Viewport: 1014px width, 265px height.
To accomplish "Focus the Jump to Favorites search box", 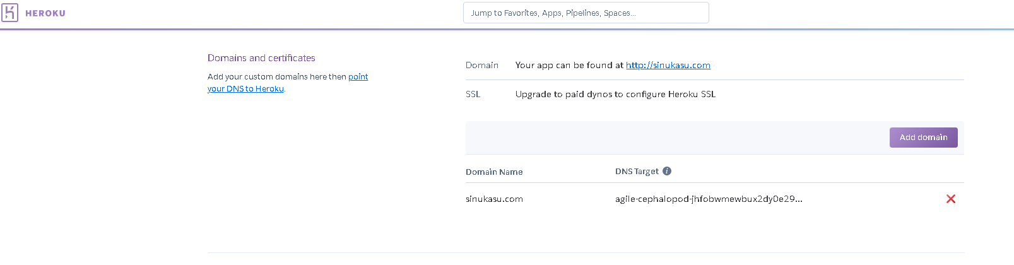I will 586,13.
